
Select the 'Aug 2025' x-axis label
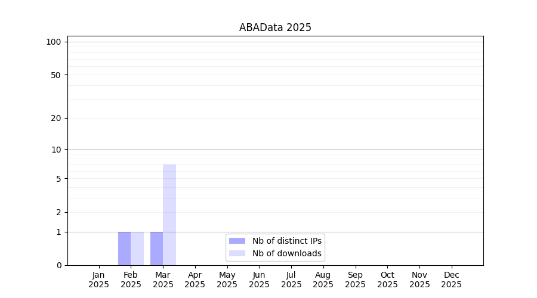323,280
